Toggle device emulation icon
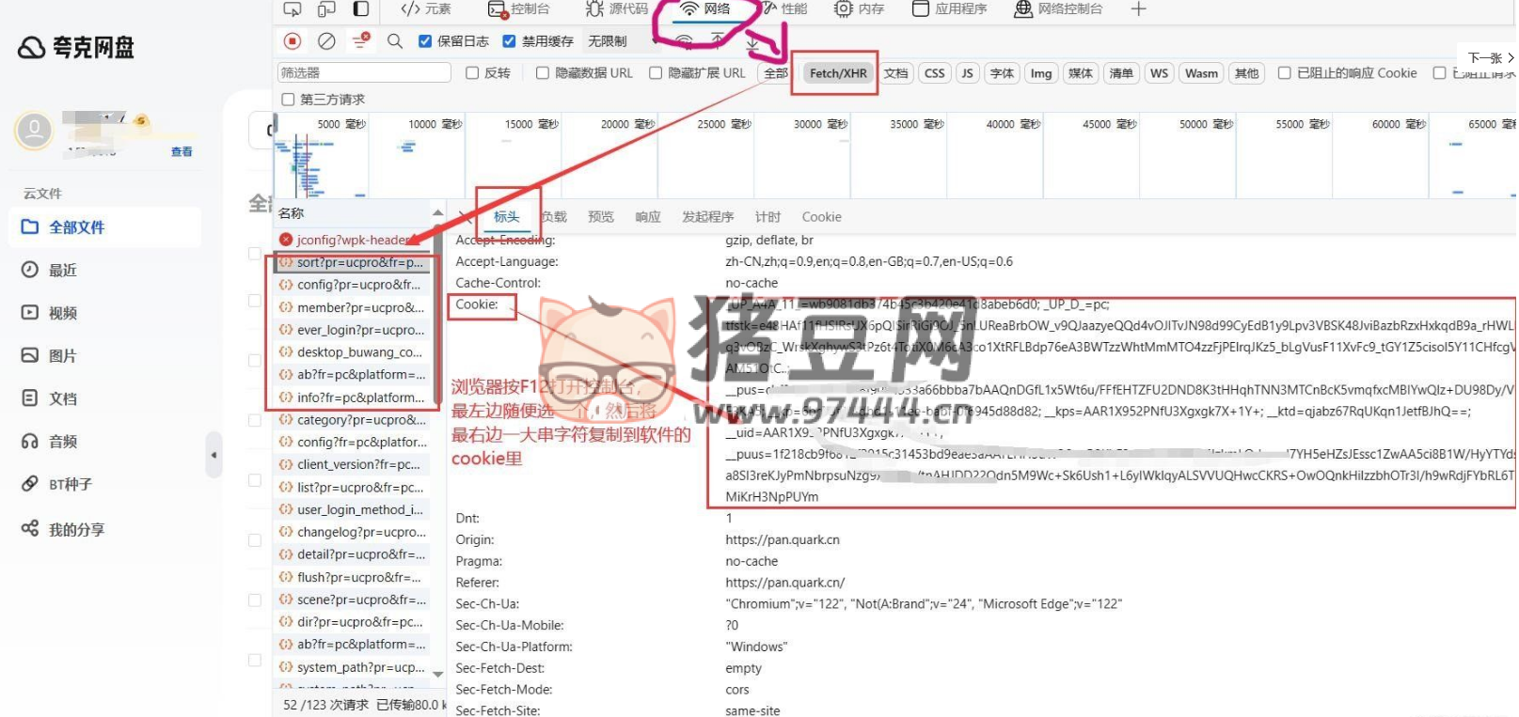The height and width of the screenshot is (717, 1519). pos(326,8)
